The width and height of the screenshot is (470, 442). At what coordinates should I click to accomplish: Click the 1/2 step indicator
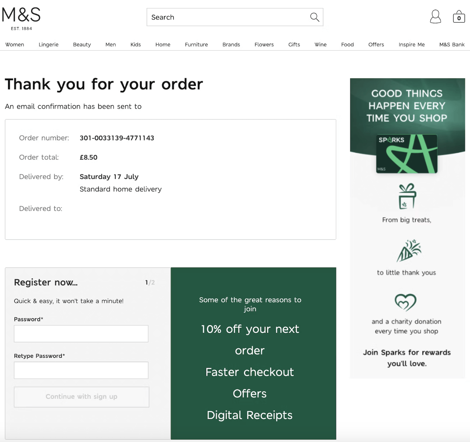click(150, 283)
